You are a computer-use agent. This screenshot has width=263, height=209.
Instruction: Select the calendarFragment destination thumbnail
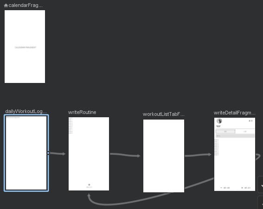point(25,47)
